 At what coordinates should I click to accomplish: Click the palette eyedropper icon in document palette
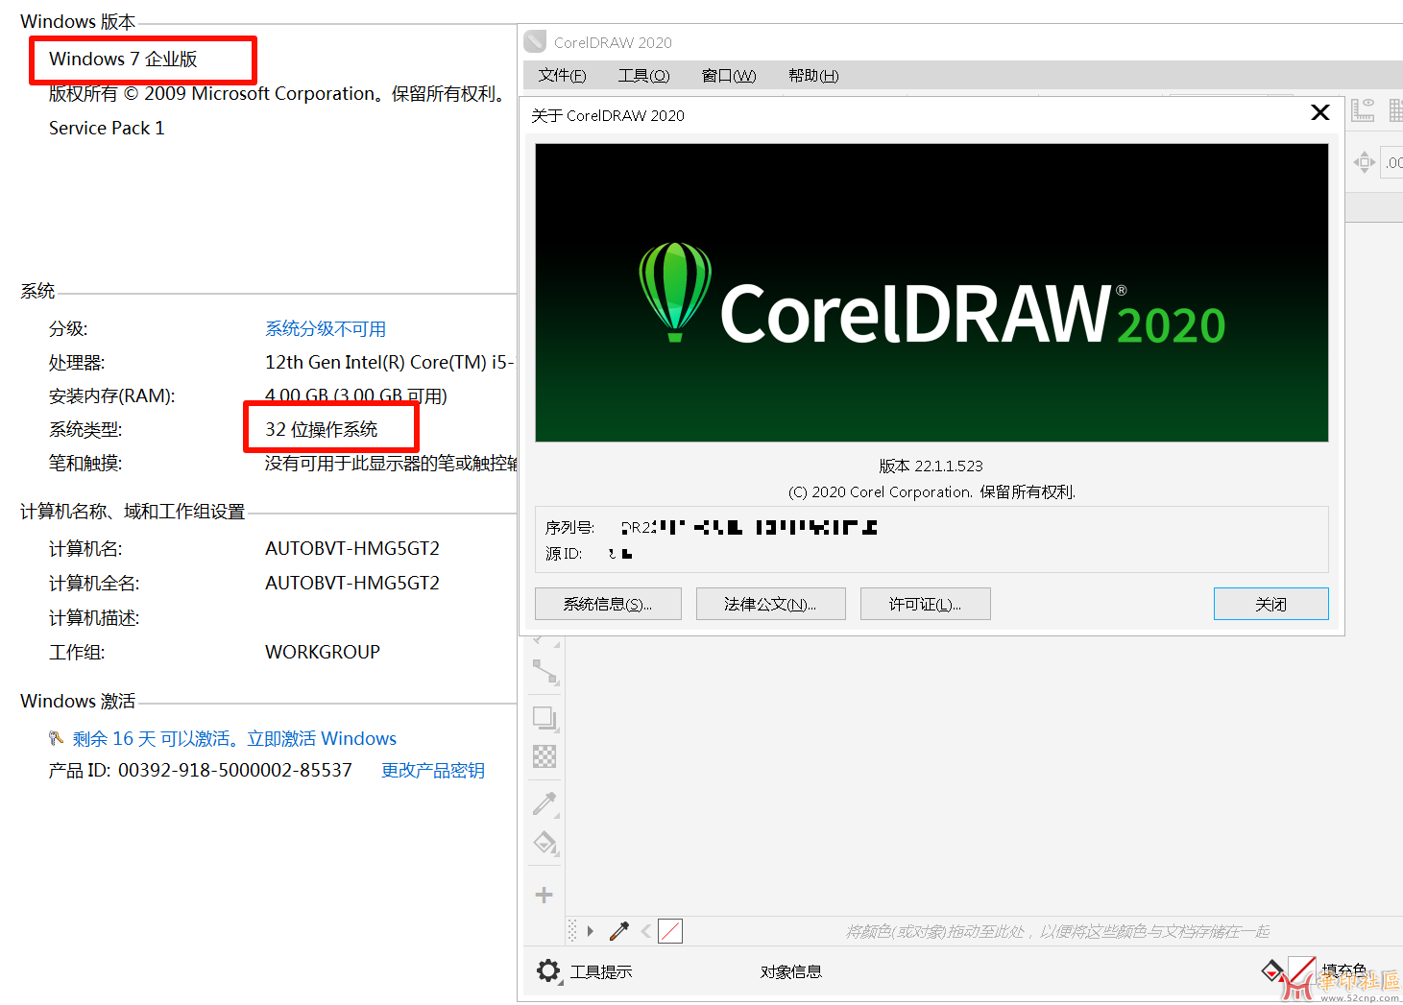[619, 931]
